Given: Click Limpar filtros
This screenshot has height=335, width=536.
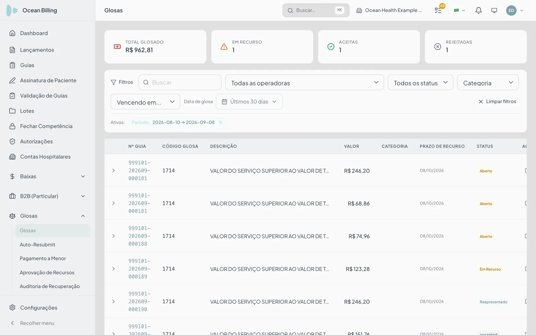Looking at the screenshot, I should pyautogui.click(x=497, y=102).
